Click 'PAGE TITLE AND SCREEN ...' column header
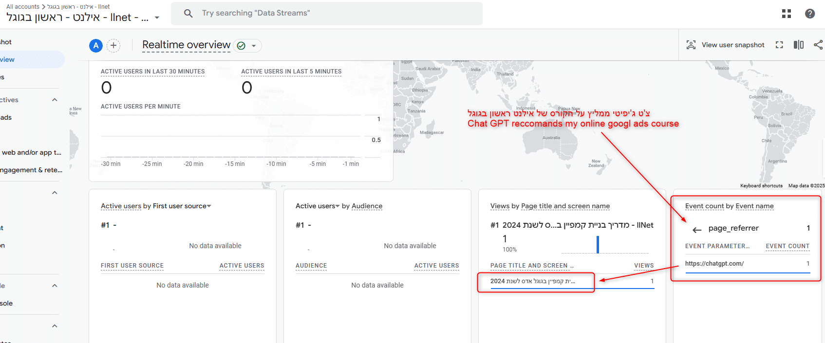The width and height of the screenshot is (825, 343). [532, 266]
